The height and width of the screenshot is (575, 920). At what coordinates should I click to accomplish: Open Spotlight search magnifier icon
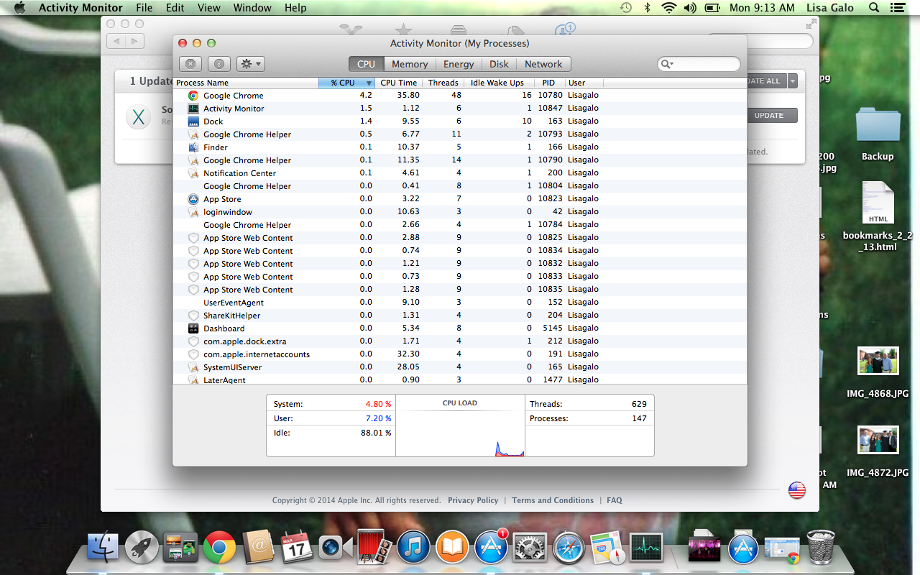[874, 8]
